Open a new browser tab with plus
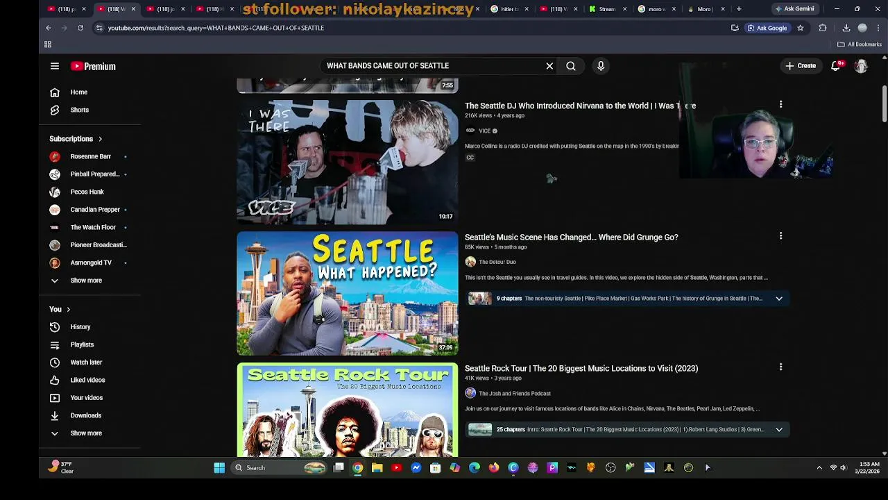 point(739,9)
